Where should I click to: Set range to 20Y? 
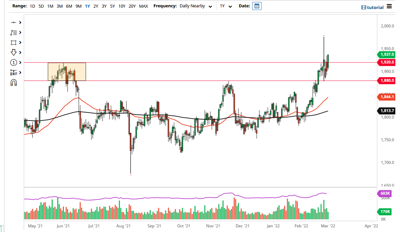(x=132, y=6)
